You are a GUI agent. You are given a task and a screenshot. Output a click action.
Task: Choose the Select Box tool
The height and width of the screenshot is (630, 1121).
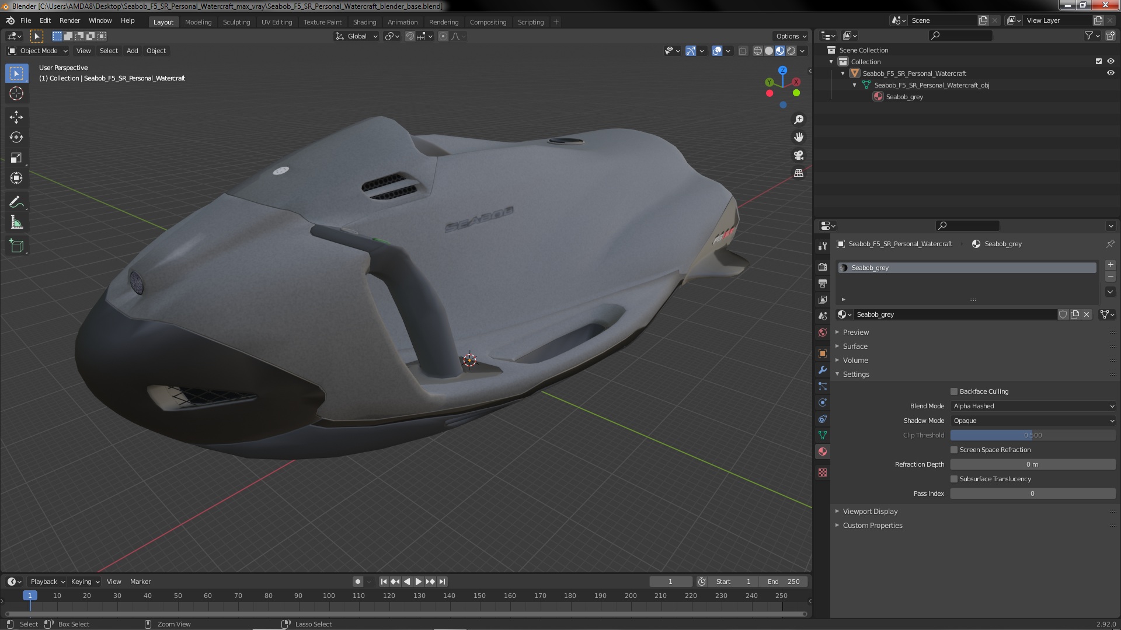pyautogui.click(x=16, y=73)
